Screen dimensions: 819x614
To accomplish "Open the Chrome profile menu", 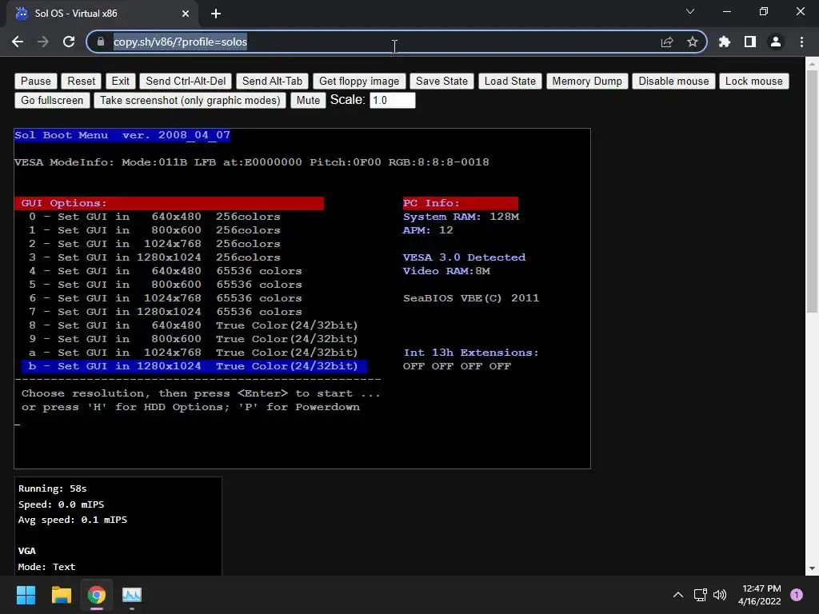I will pyautogui.click(x=776, y=42).
